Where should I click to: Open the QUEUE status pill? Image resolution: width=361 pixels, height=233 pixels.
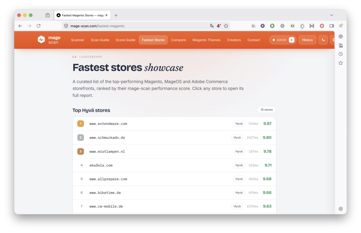282,40
